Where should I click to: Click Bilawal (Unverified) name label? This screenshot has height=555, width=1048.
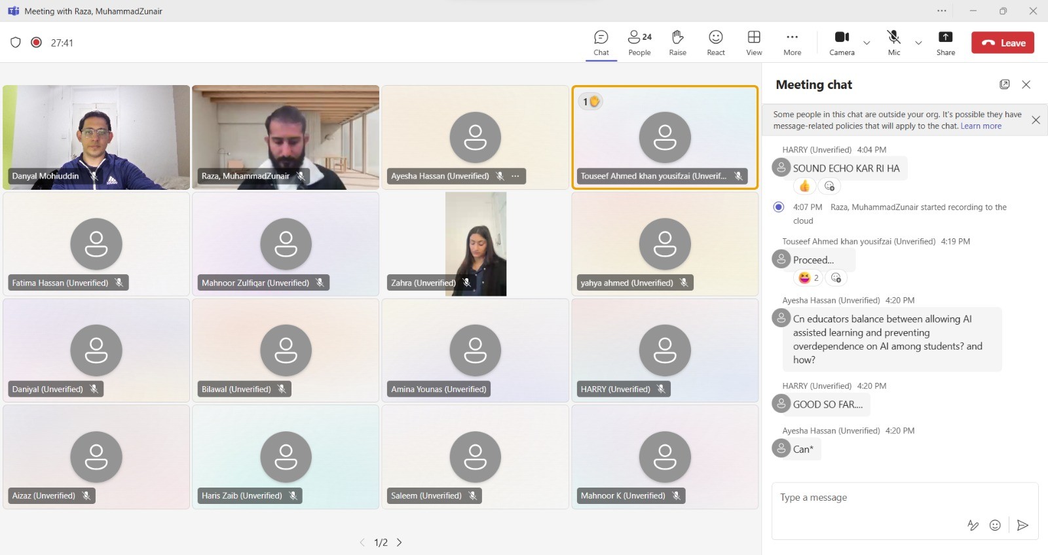coord(236,389)
